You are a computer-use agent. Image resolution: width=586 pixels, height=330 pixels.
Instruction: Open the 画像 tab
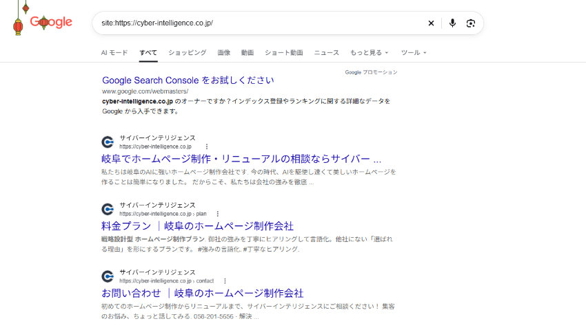[x=224, y=52]
